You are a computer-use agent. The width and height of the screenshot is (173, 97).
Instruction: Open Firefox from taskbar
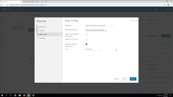[x=24, y=95]
